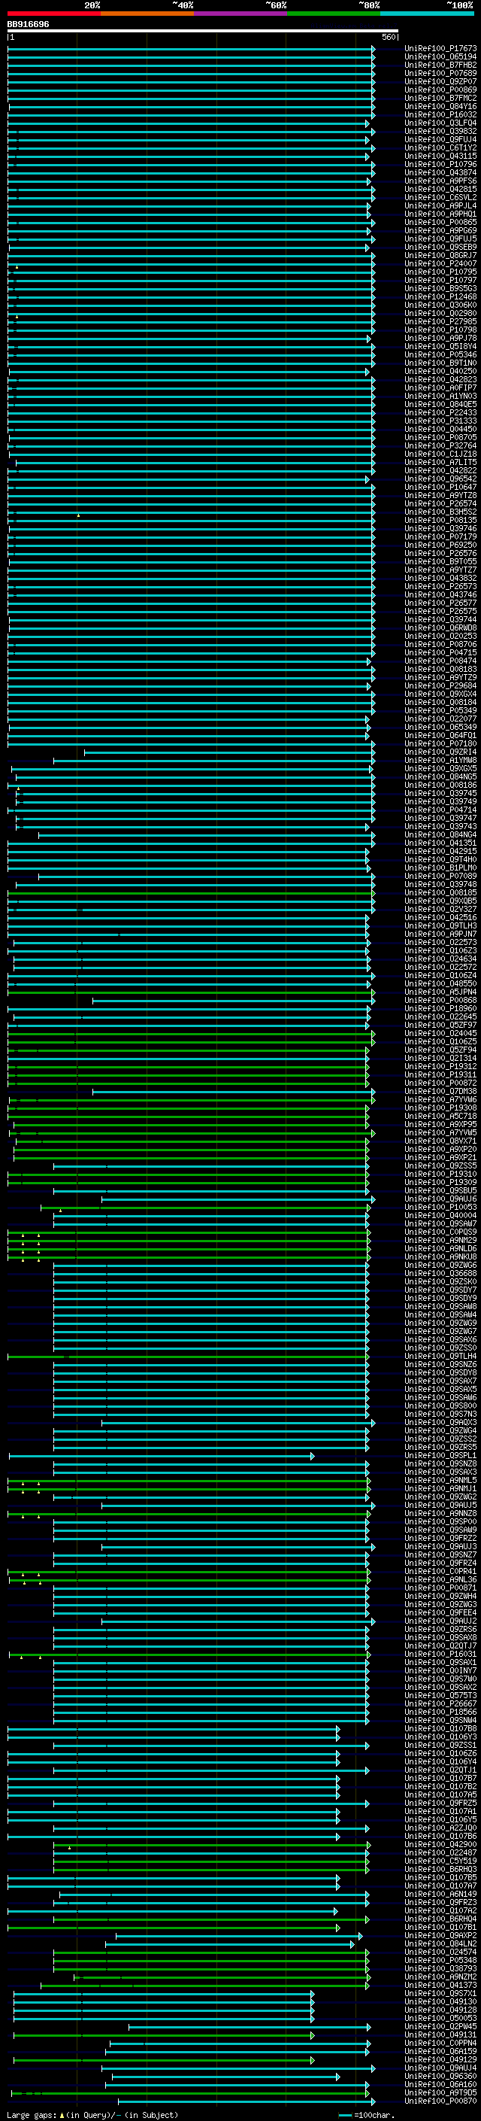Select hit UniRef100_A9NNZ8
Viewport: 481px width, 2121px height.
(440, 1514)
